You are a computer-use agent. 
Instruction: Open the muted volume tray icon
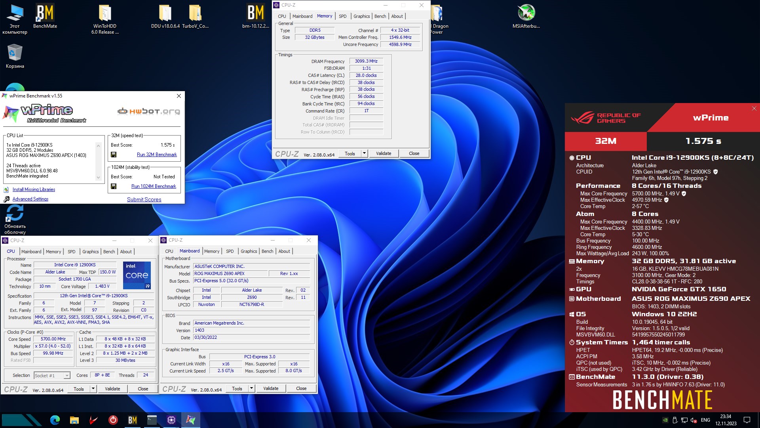click(693, 420)
